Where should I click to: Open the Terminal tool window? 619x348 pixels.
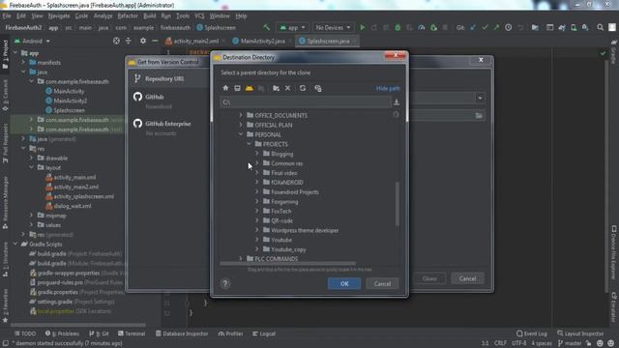click(132, 333)
